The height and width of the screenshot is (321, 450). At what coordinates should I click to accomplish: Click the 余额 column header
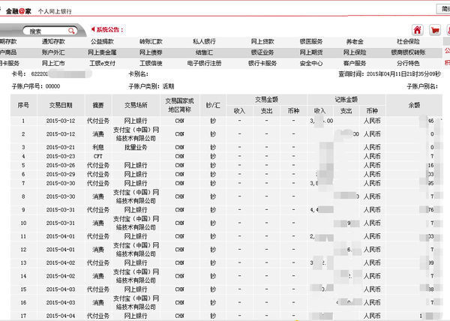point(414,105)
